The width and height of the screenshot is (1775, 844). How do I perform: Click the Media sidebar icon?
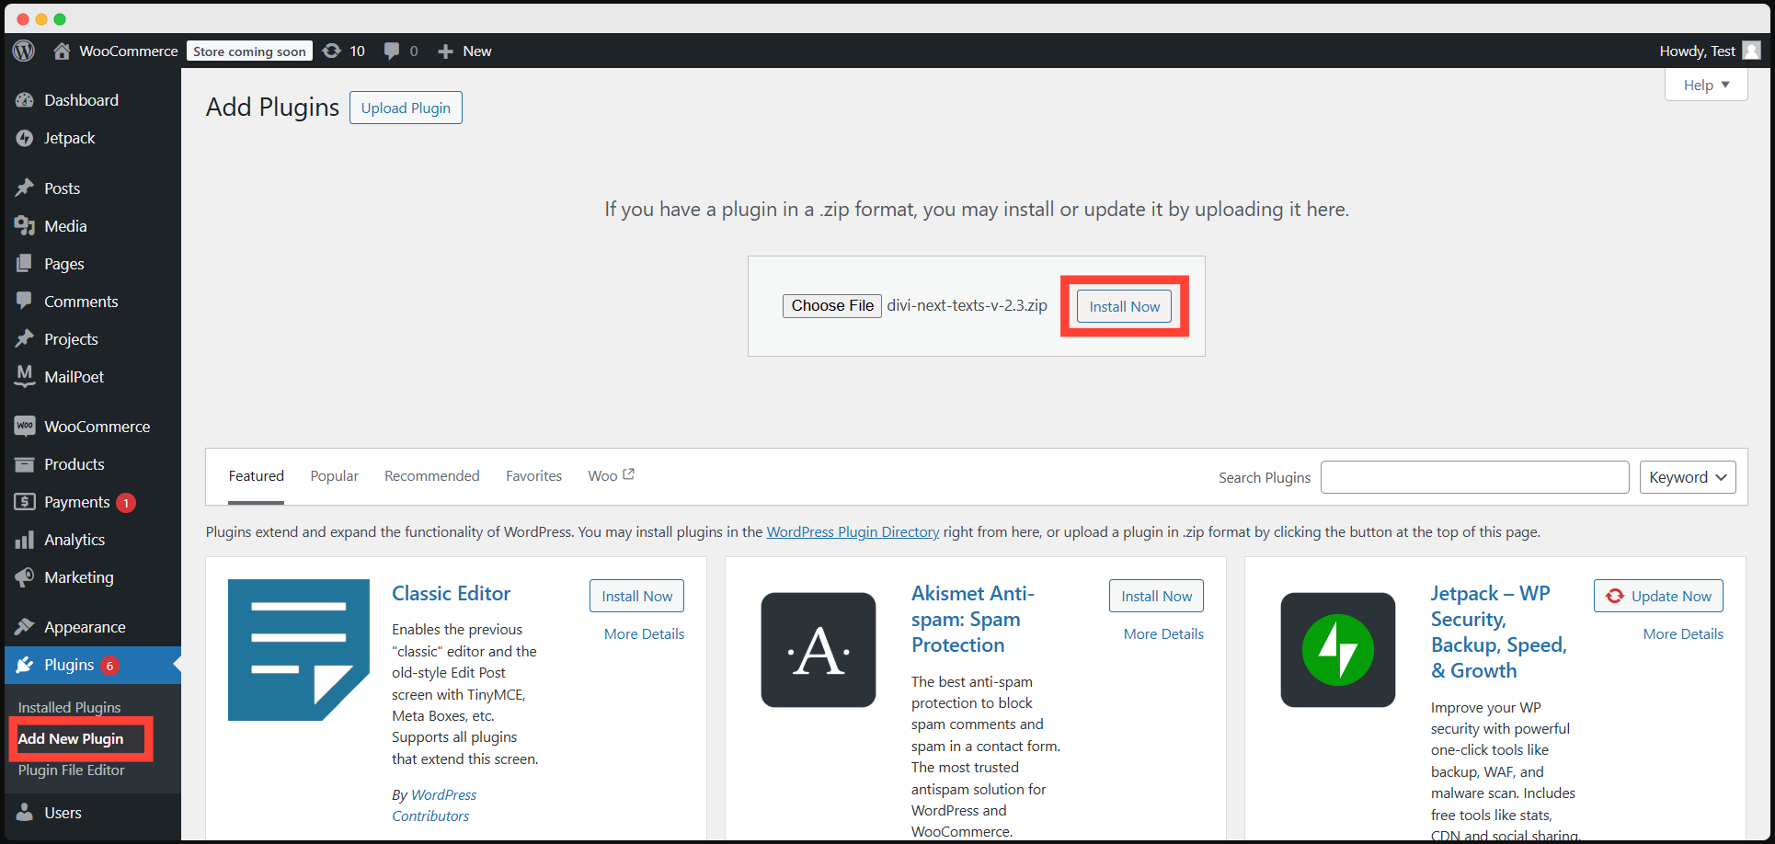pyautogui.click(x=25, y=226)
